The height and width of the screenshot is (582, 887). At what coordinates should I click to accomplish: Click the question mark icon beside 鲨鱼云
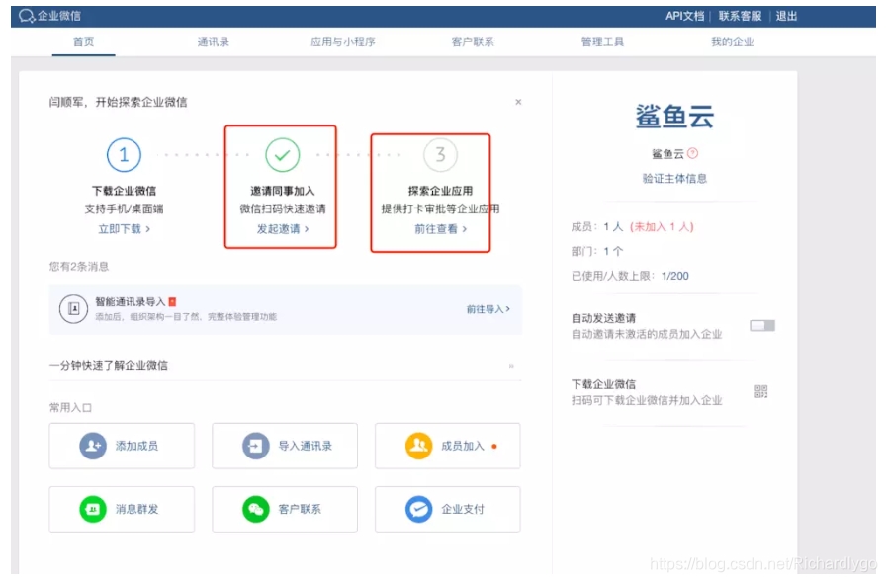[x=692, y=153]
